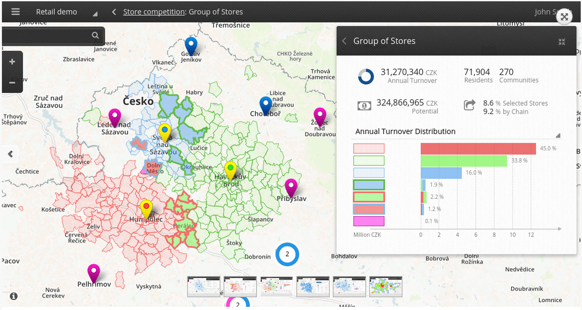Collapse the Group of Stores panel with shrink icon
The height and width of the screenshot is (310, 582).
pos(562,41)
